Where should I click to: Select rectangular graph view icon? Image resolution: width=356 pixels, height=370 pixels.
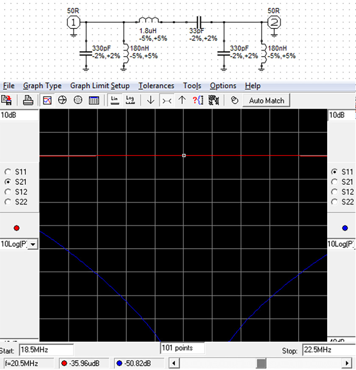(x=47, y=100)
